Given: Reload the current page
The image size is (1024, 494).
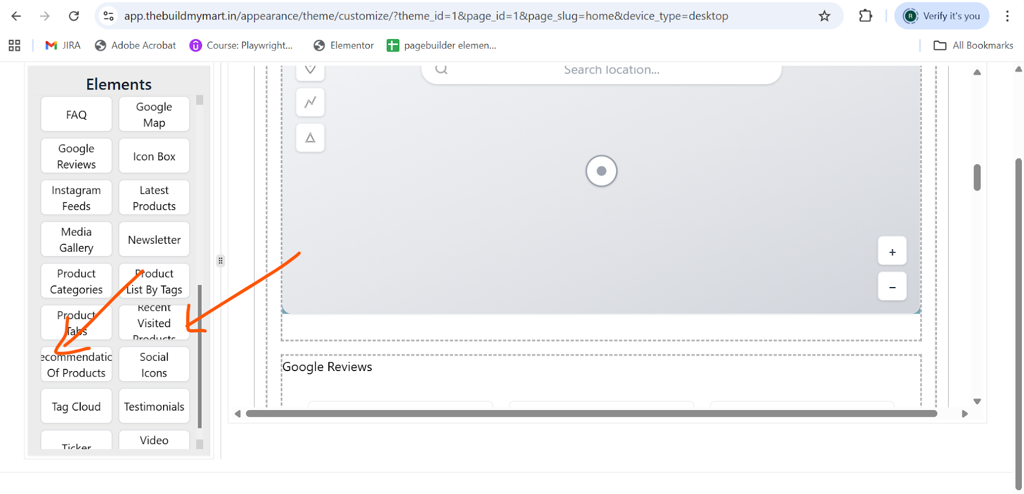Looking at the screenshot, I should point(74,16).
